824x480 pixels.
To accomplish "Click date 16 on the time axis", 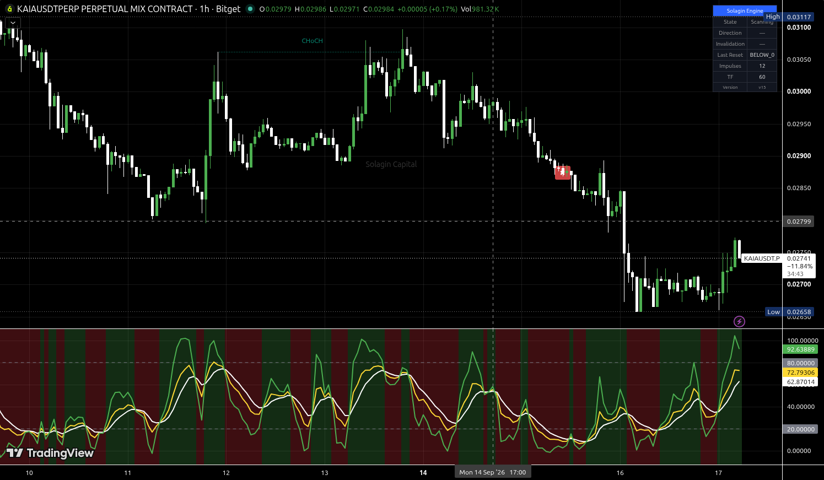I will [x=620, y=473].
